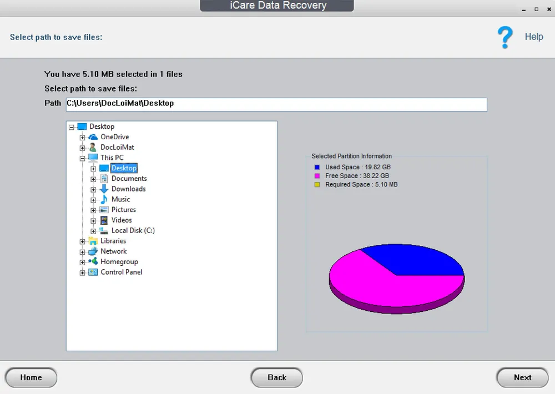
Task: Click the Back button
Action: point(276,377)
